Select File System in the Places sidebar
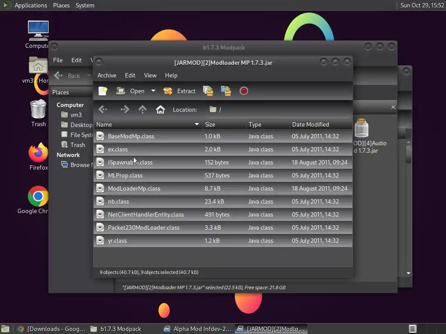446x334 pixels. point(77,135)
